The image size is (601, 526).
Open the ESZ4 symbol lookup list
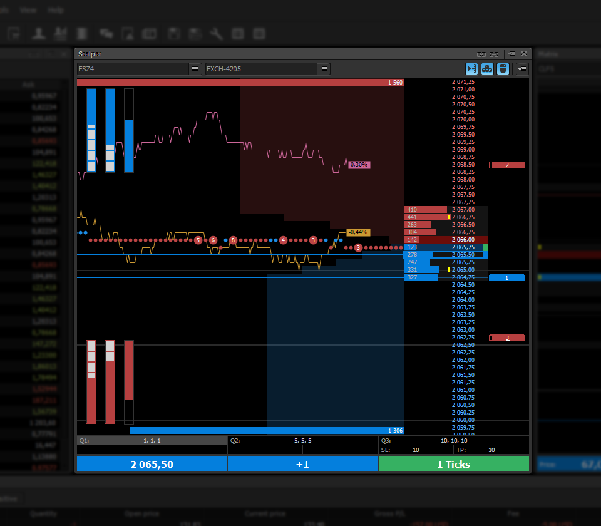click(195, 69)
